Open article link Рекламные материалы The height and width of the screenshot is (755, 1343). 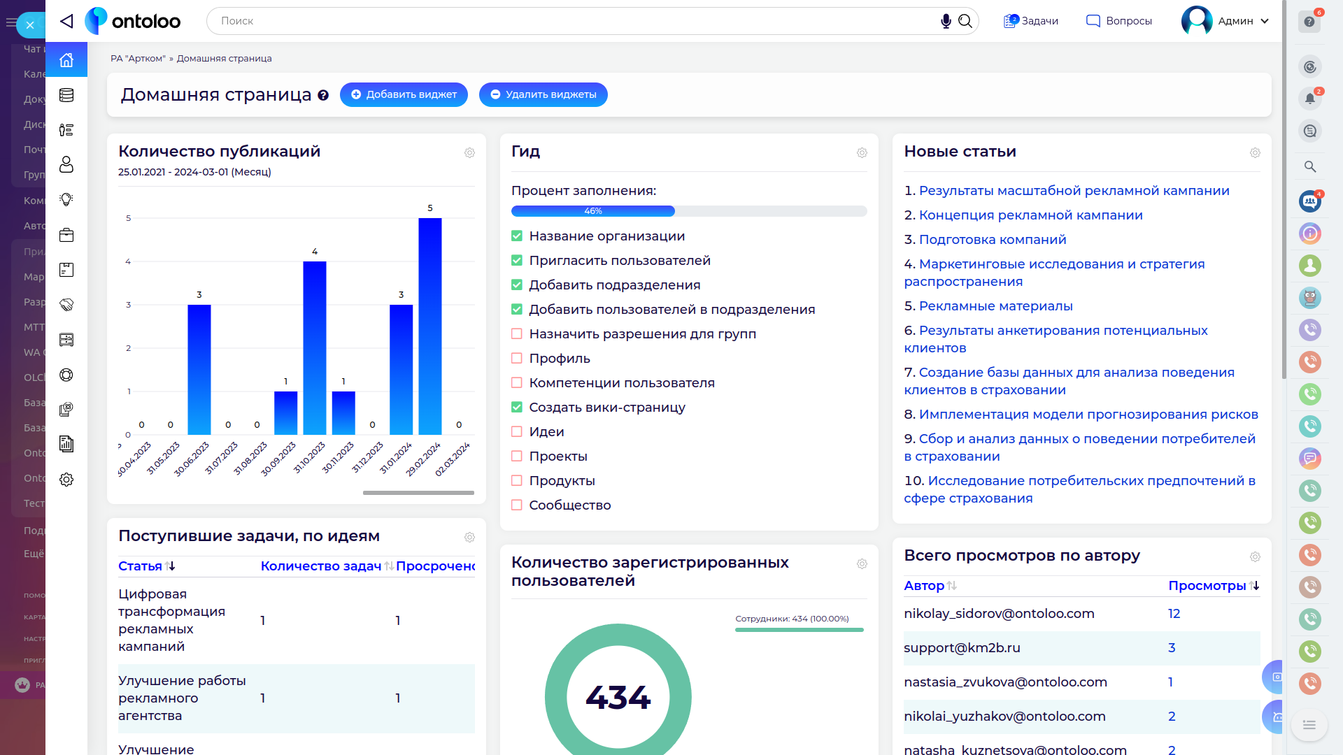995,306
